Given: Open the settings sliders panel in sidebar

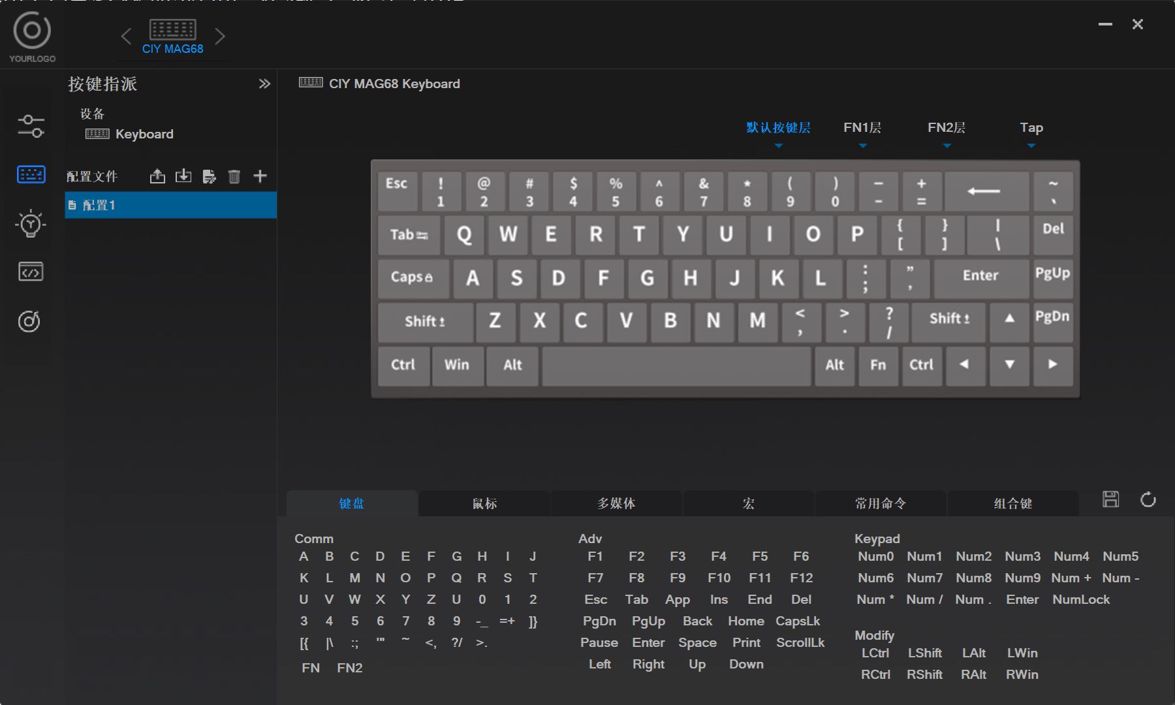Looking at the screenshot, I should [31, 126].
